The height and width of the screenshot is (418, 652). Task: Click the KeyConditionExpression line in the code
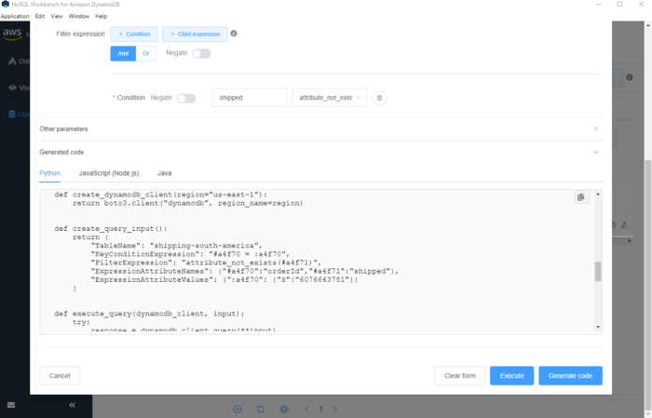pyautogui.click(x=190, y=254)
